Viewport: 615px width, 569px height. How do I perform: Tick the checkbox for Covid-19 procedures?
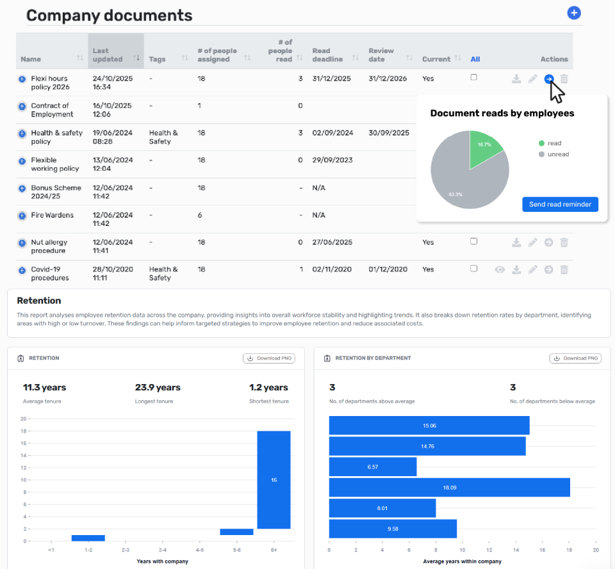474,268
